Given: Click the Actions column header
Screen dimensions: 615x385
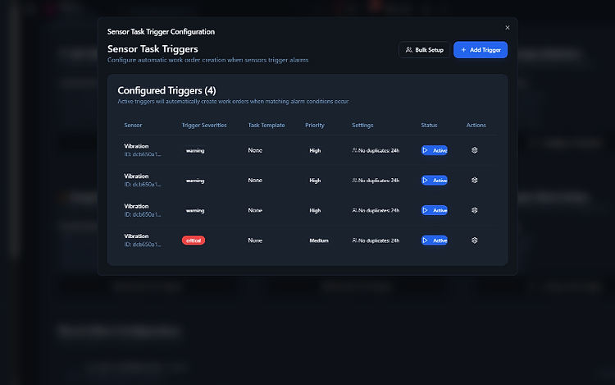Looking at the screenshot, I should coord(476,126).
